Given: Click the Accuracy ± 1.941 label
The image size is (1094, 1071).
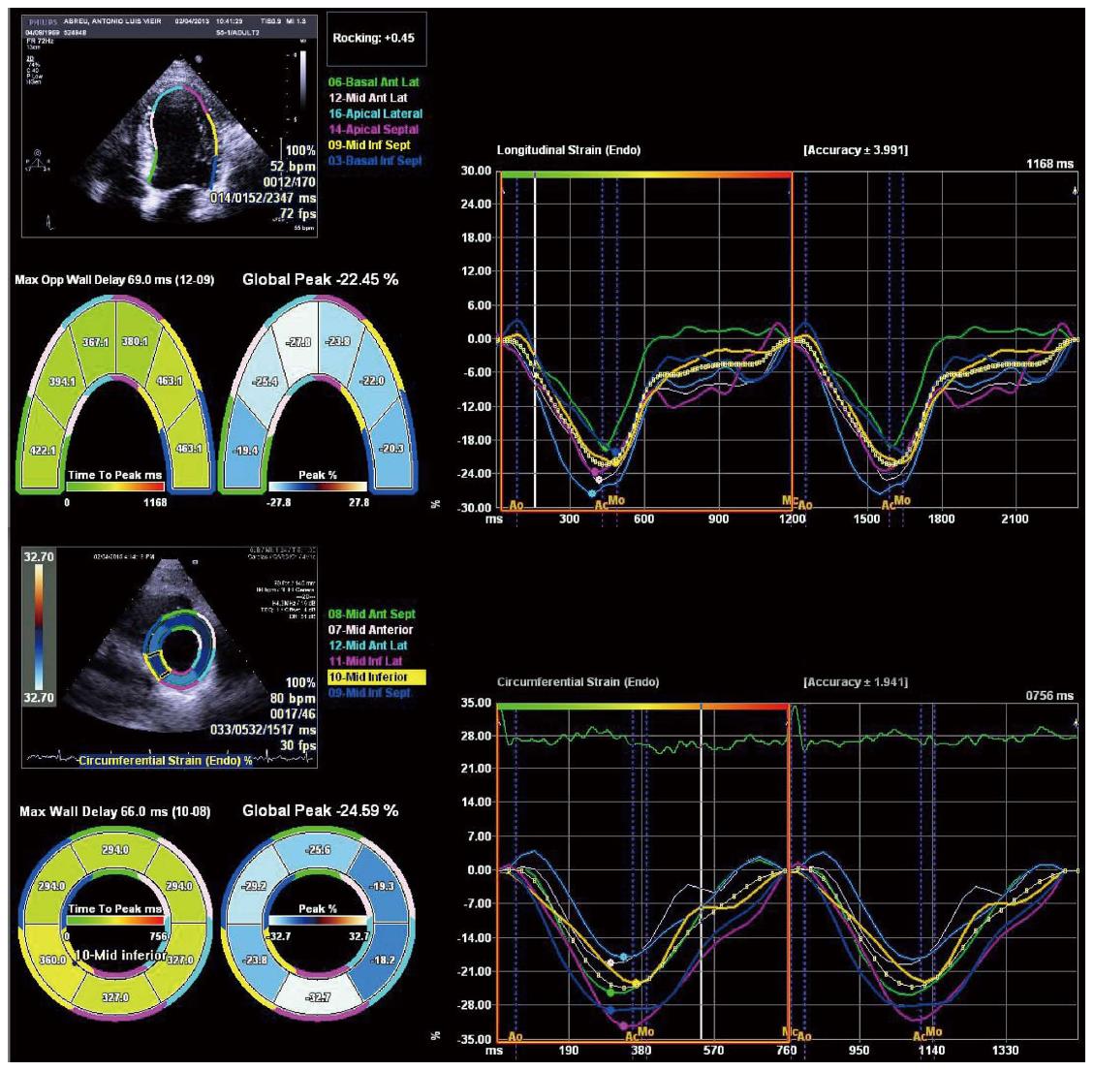Looking at the screenshot, I should 856,681.
